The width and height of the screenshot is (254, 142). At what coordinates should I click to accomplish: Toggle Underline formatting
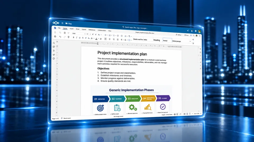pyautogui.click(x=80, y=38)
